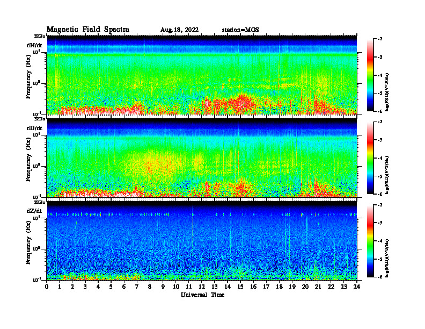
Task: Click time axis tick label "22"
Action: coord(331,287)
